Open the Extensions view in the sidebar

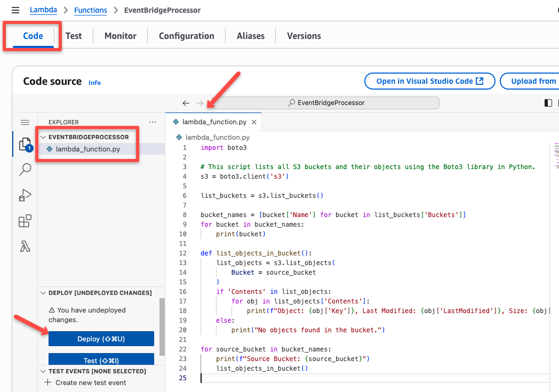[25, 221]
